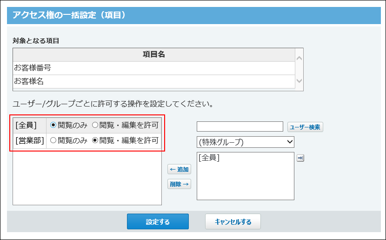This screenshot has width=386, height=240.
Task: Select 閲覧・編集を許可 for [全員]
Action: (95, 125)
